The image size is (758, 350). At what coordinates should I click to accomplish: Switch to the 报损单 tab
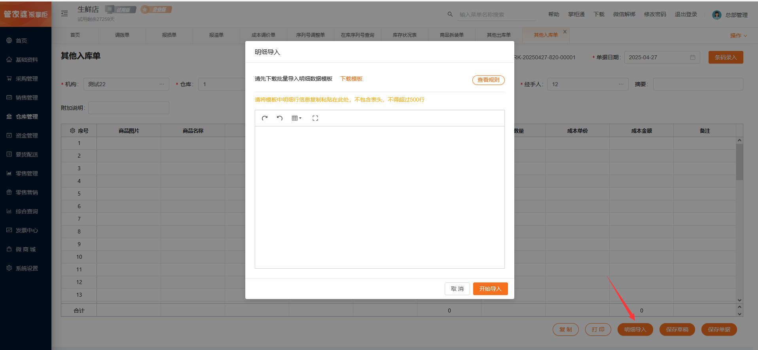click(x=169, y=35)
